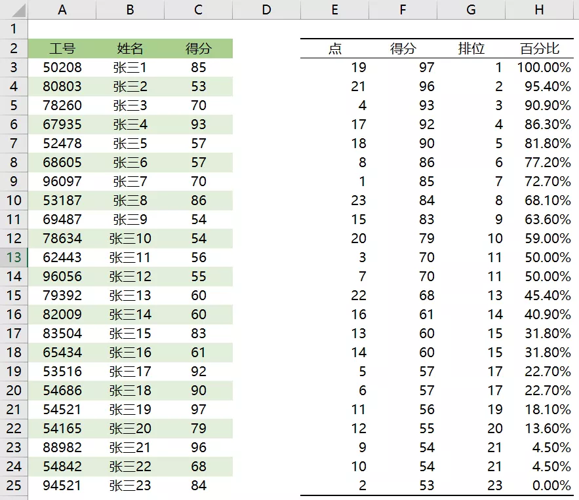Click the 工号 header cell

62,48
